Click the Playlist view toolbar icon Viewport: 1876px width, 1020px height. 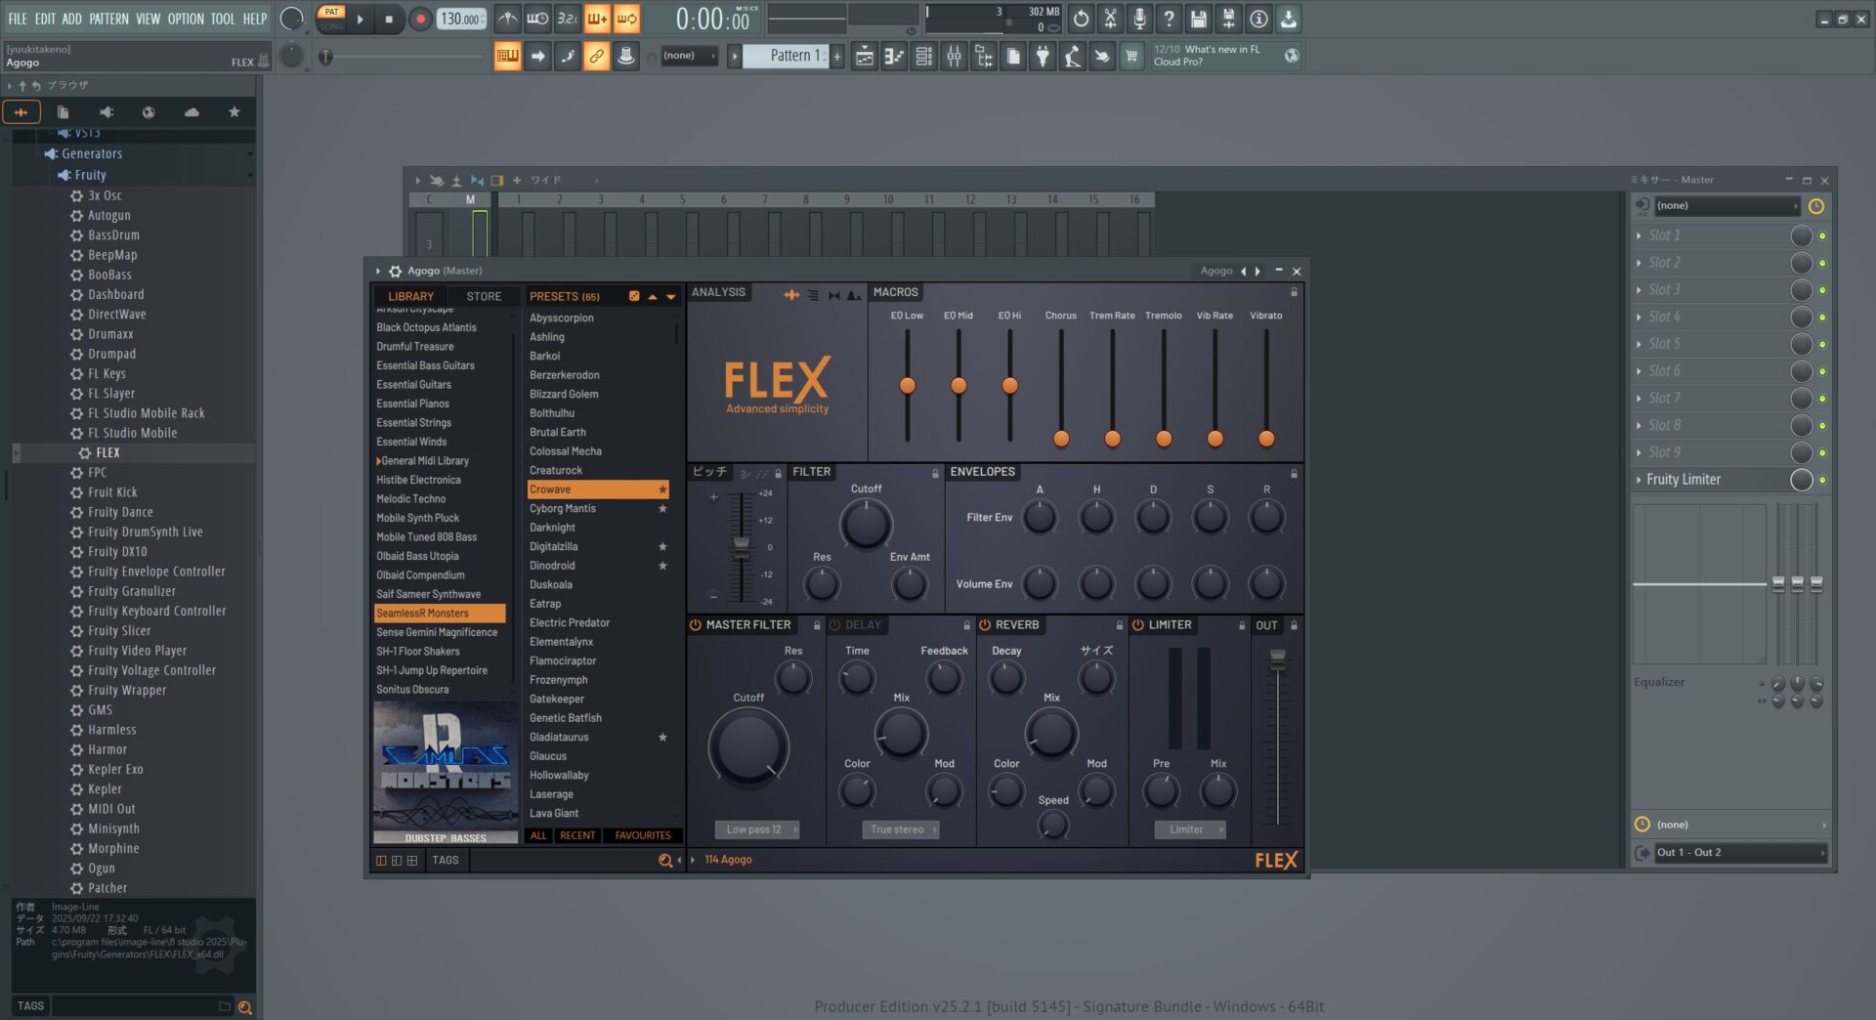865,57
